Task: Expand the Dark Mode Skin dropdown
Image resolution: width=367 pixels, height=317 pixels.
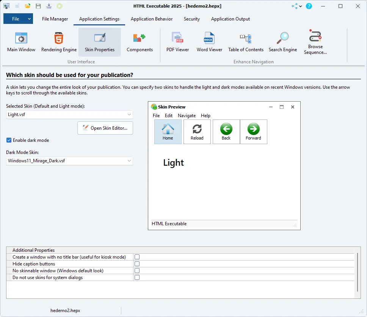Action: coord(129,161)
